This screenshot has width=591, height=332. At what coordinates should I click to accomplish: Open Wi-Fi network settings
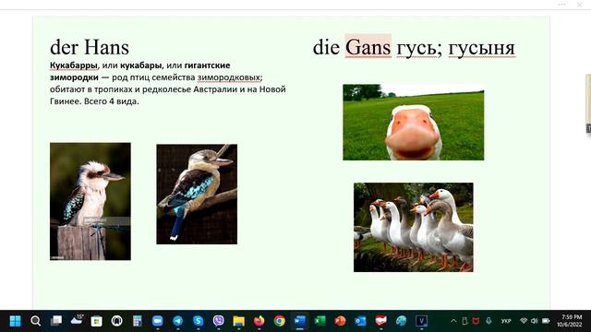524,321
